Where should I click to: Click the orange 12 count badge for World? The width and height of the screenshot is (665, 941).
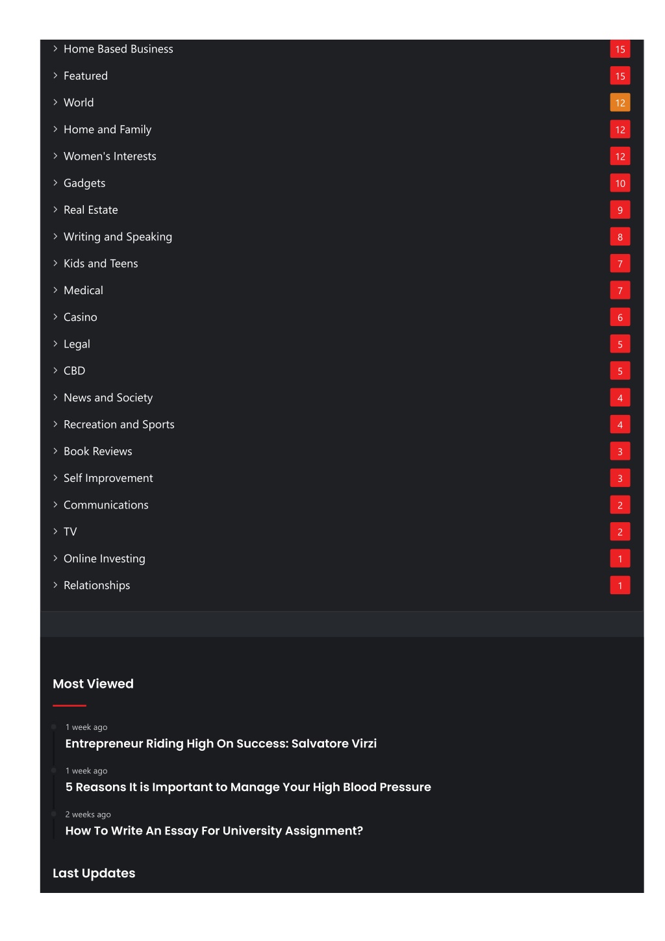[x=620, y=103]
